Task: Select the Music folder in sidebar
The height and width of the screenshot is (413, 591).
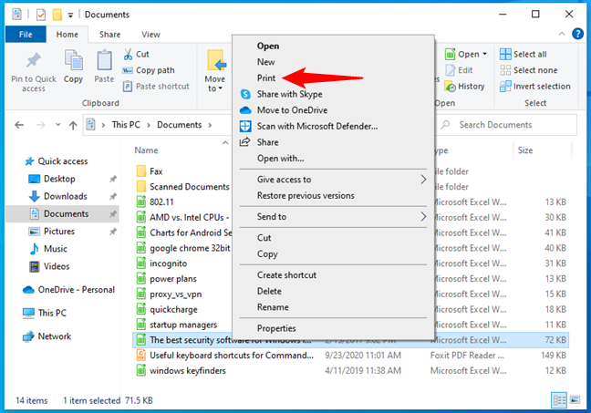Action: [55, 249]
